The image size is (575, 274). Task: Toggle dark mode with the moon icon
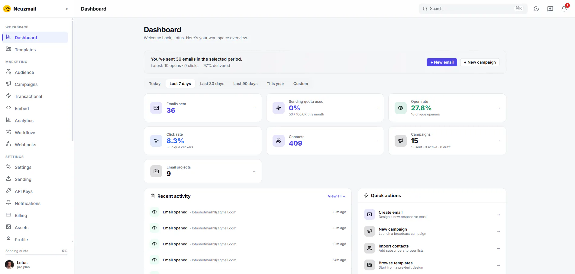536,9
